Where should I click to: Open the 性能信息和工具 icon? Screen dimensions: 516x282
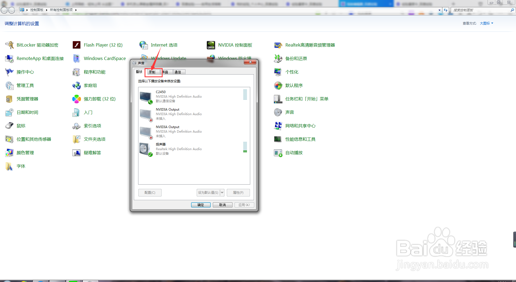click(278, 139)
